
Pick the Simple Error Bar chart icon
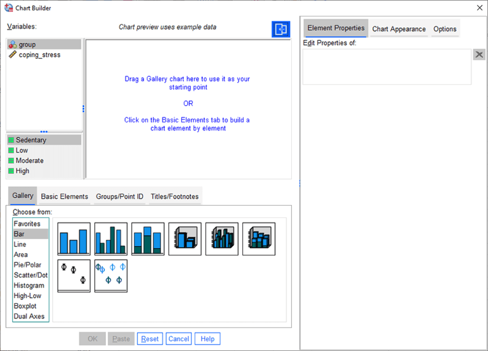[74, 276]
